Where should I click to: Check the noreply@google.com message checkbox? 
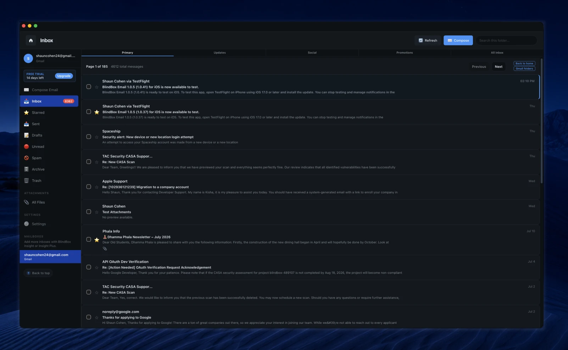(x=89, y=317)
